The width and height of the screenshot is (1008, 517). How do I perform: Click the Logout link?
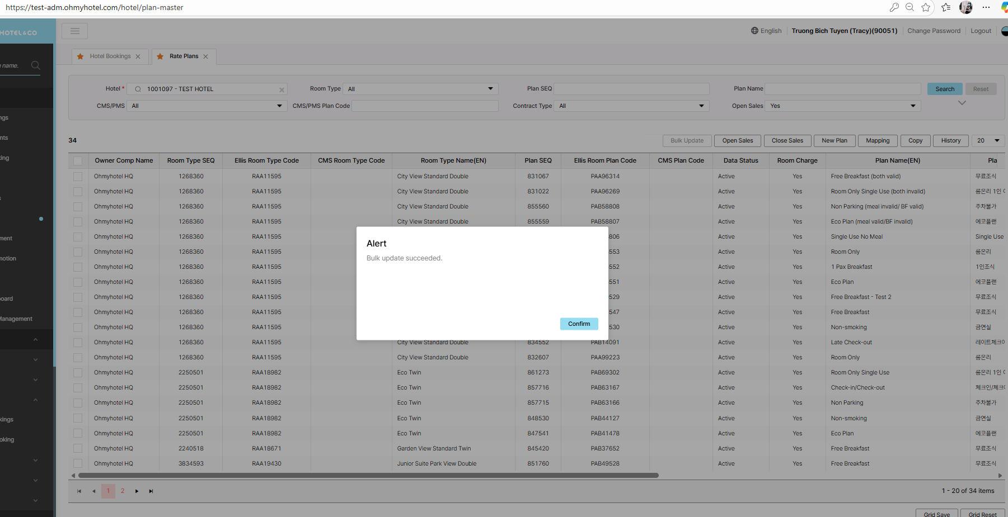[981, 31]
